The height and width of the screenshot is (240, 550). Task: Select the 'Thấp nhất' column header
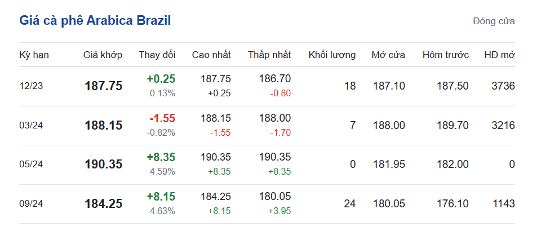point(269,55)
